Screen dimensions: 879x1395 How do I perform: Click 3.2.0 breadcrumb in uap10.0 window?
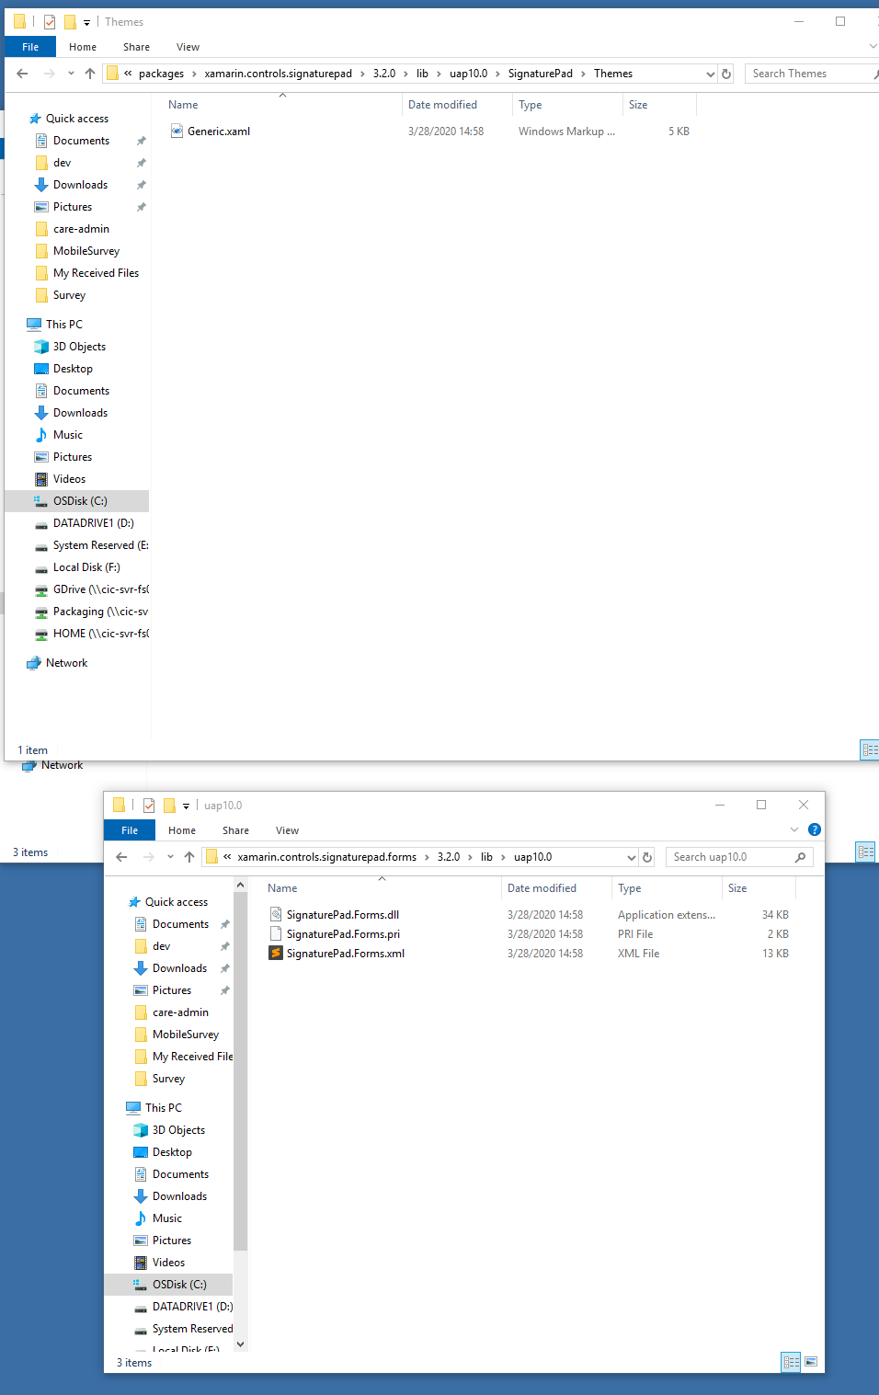point(448,857)
